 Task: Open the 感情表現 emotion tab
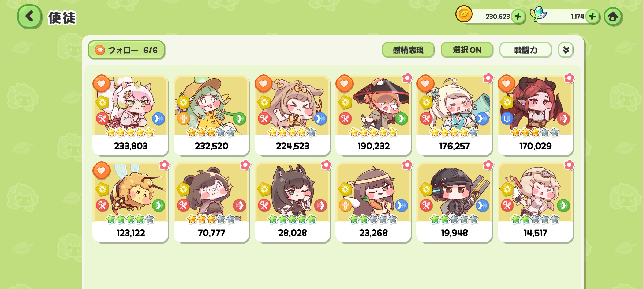(408, 50)
